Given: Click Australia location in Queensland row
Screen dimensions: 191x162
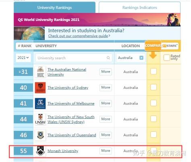Looking at the screenshot, I should click(131, 135).
